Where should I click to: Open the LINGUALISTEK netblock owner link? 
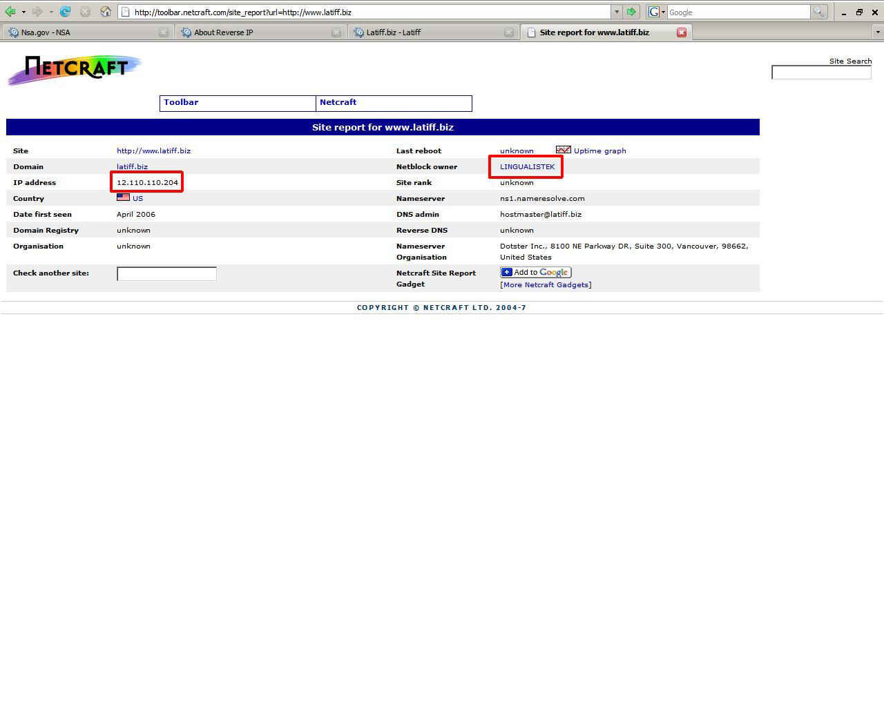point(527,166)
